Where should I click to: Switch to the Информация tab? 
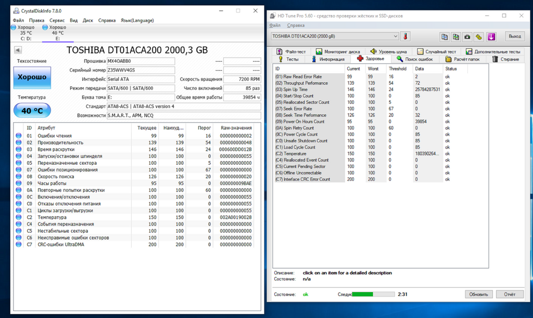(x=328, y=59)
